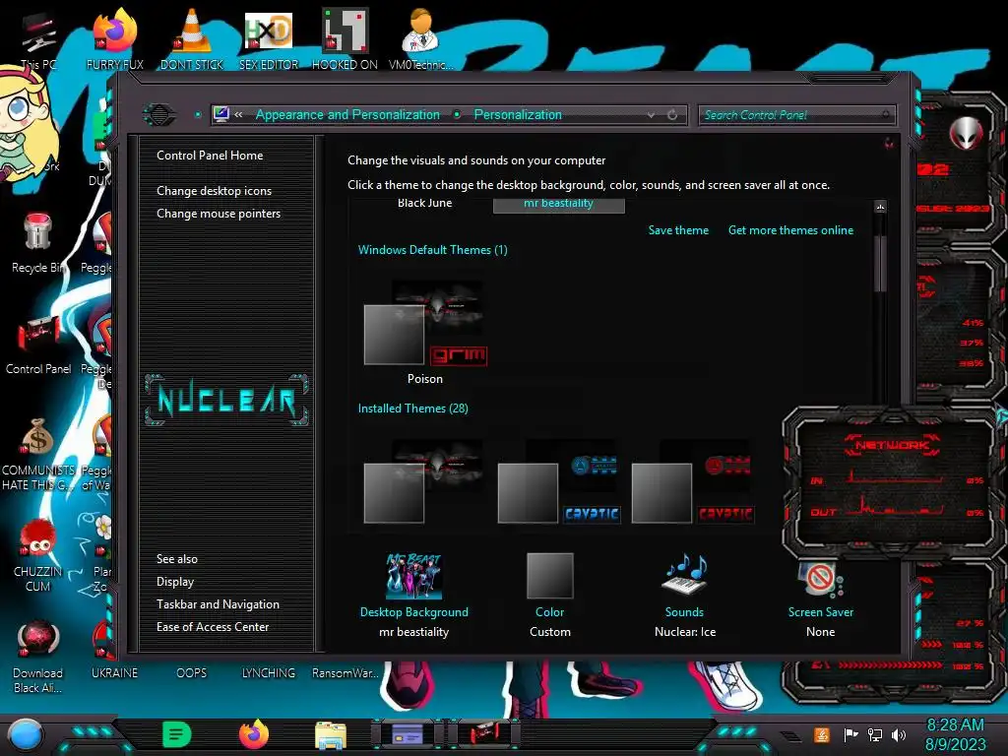
Task: Open Action Center flag tray icon
Action: (x=850, y=734)
